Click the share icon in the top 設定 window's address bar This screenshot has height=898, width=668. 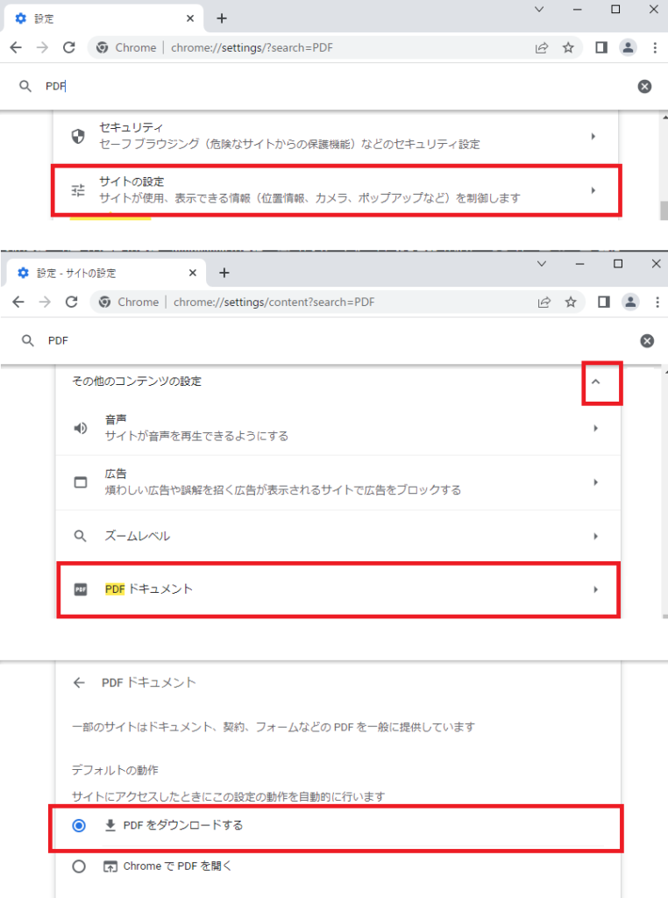pyautogui.click(x=542, y=48)
